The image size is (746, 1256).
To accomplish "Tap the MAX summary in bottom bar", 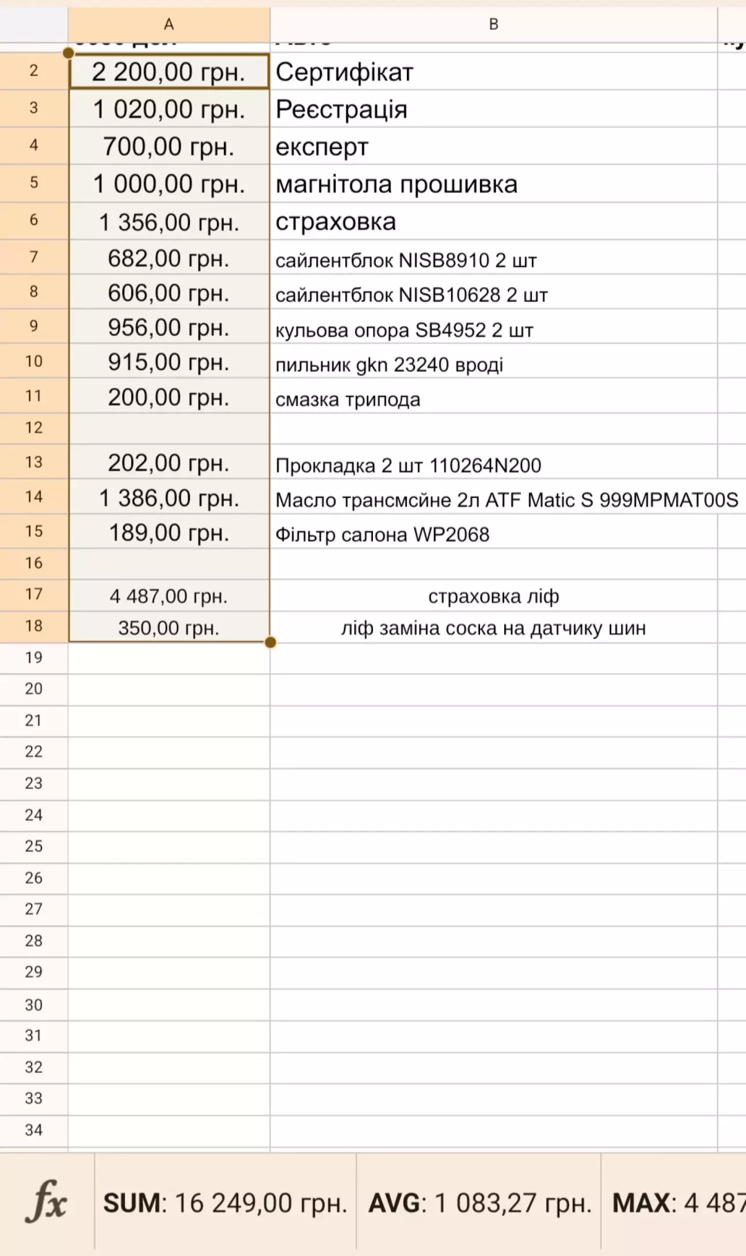I will (x=678, y=1203).
